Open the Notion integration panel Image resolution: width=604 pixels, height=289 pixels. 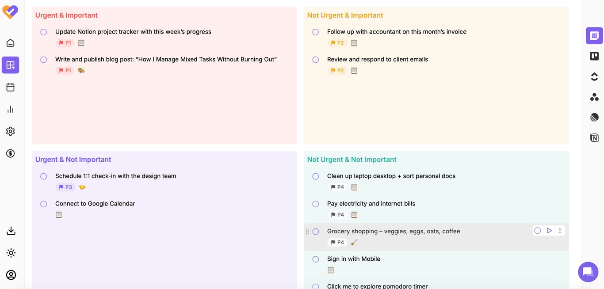tap(594, 137)
